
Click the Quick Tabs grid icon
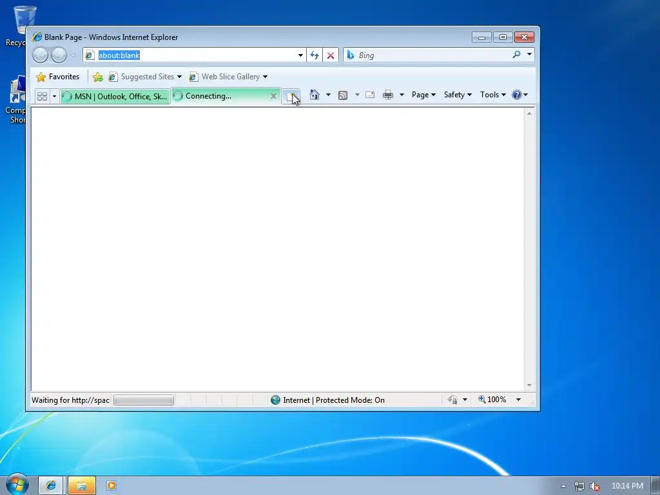pyautogui.click(x=42, y=96)
